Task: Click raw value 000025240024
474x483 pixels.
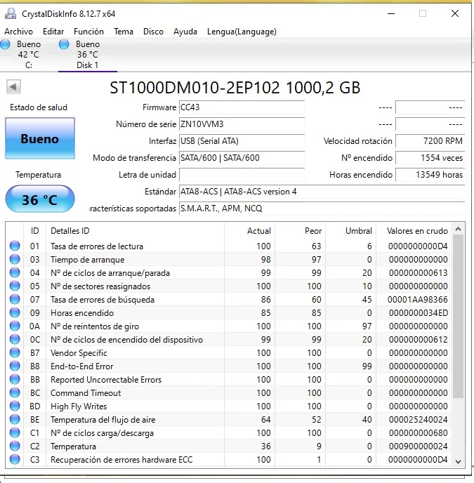Action: coord(418,420)
